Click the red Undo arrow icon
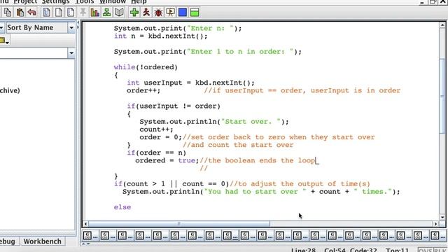 point(32,13)
